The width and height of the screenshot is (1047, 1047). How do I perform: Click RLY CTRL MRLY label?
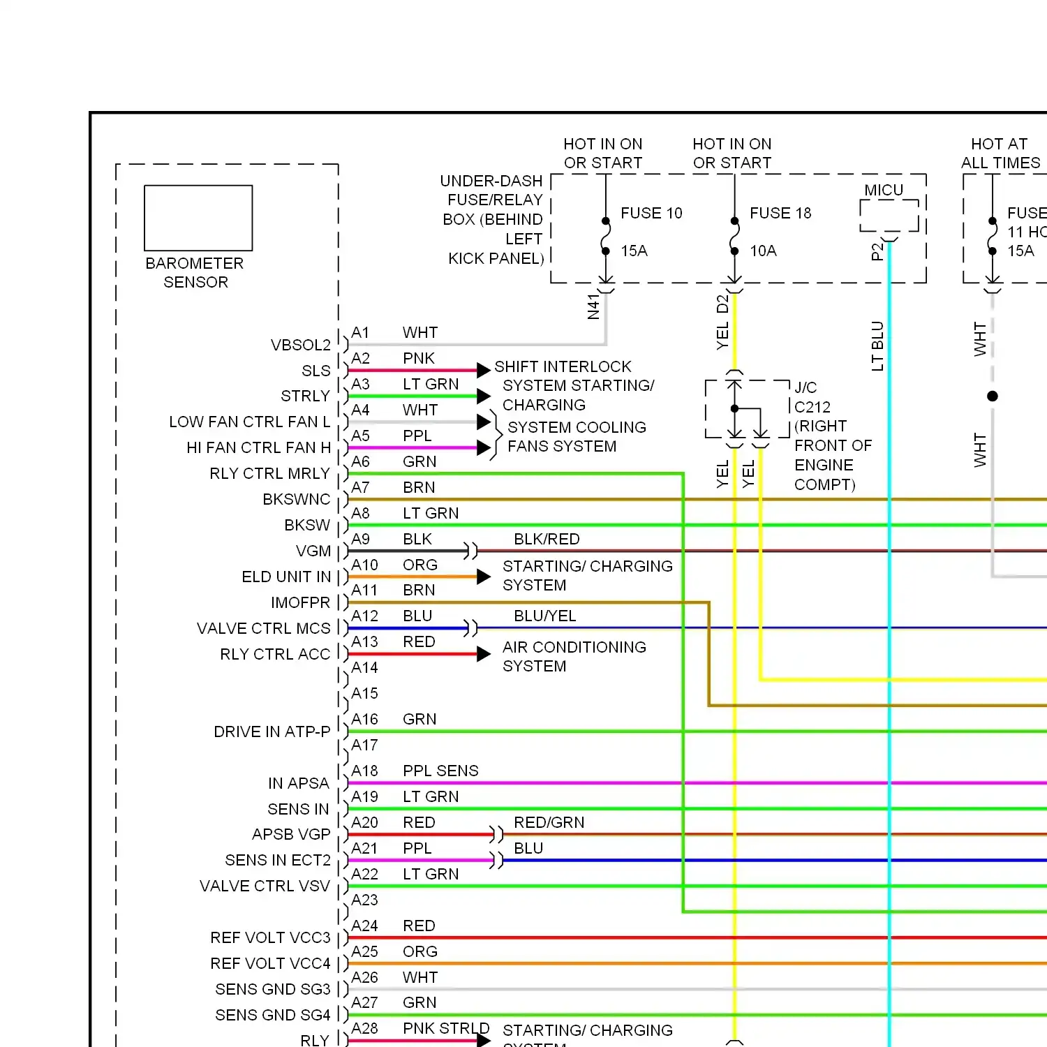pos(269,474)
